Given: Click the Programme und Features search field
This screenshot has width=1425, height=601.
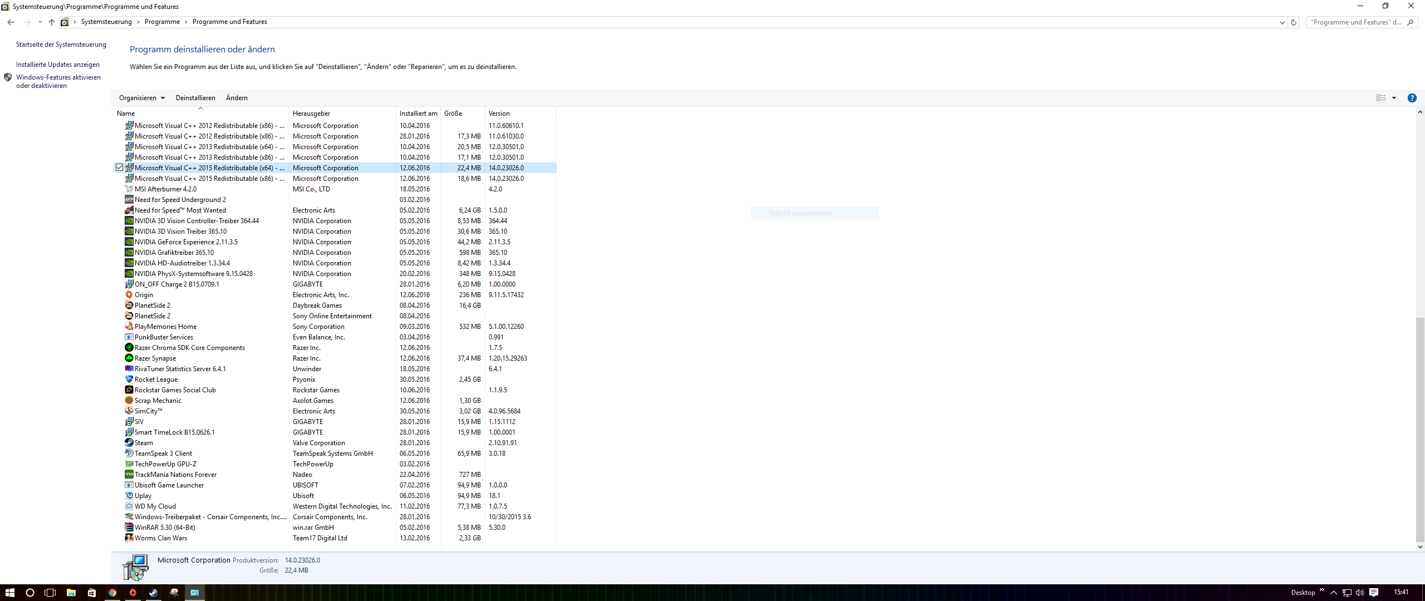Looking at the screenshot, I should click(1355, 22).
